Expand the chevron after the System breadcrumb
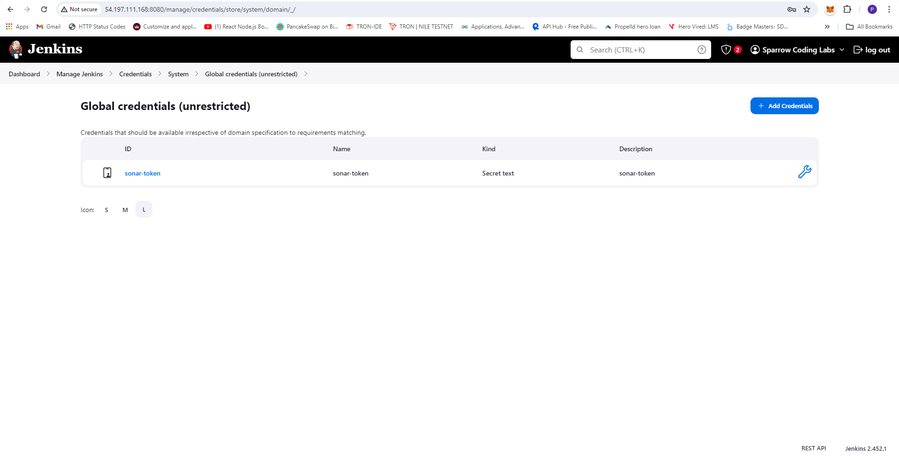The image size is (899, 462). [x=197, y=74]
